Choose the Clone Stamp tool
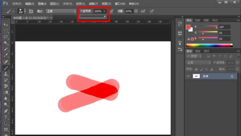Viewport: 241px width, 136px height. [x=6, y=74]
